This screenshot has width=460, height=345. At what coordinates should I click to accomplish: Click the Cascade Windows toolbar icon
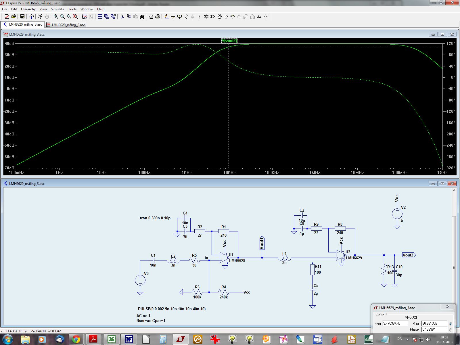[x=107, y=17]
